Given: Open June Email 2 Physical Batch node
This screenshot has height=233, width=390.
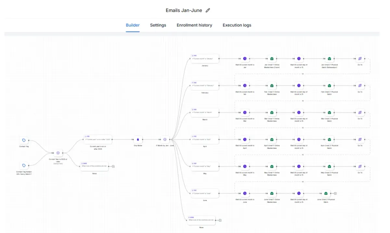Looking at the screenshot, I should coord(326,193).
